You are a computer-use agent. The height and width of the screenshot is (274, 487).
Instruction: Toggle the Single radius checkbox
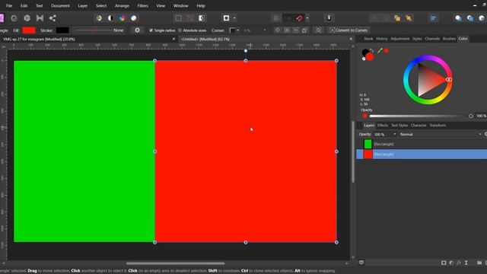pos(151,30)
